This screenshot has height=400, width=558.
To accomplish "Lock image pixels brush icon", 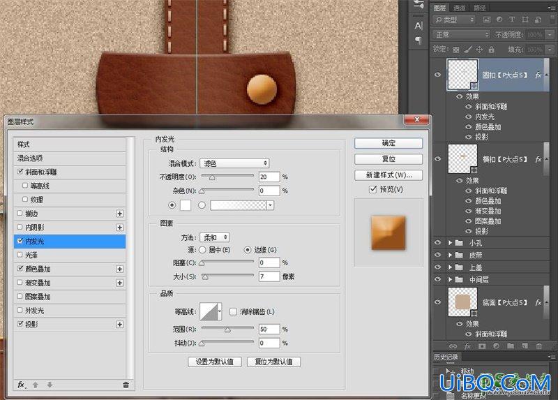I will tap(468, 50).
